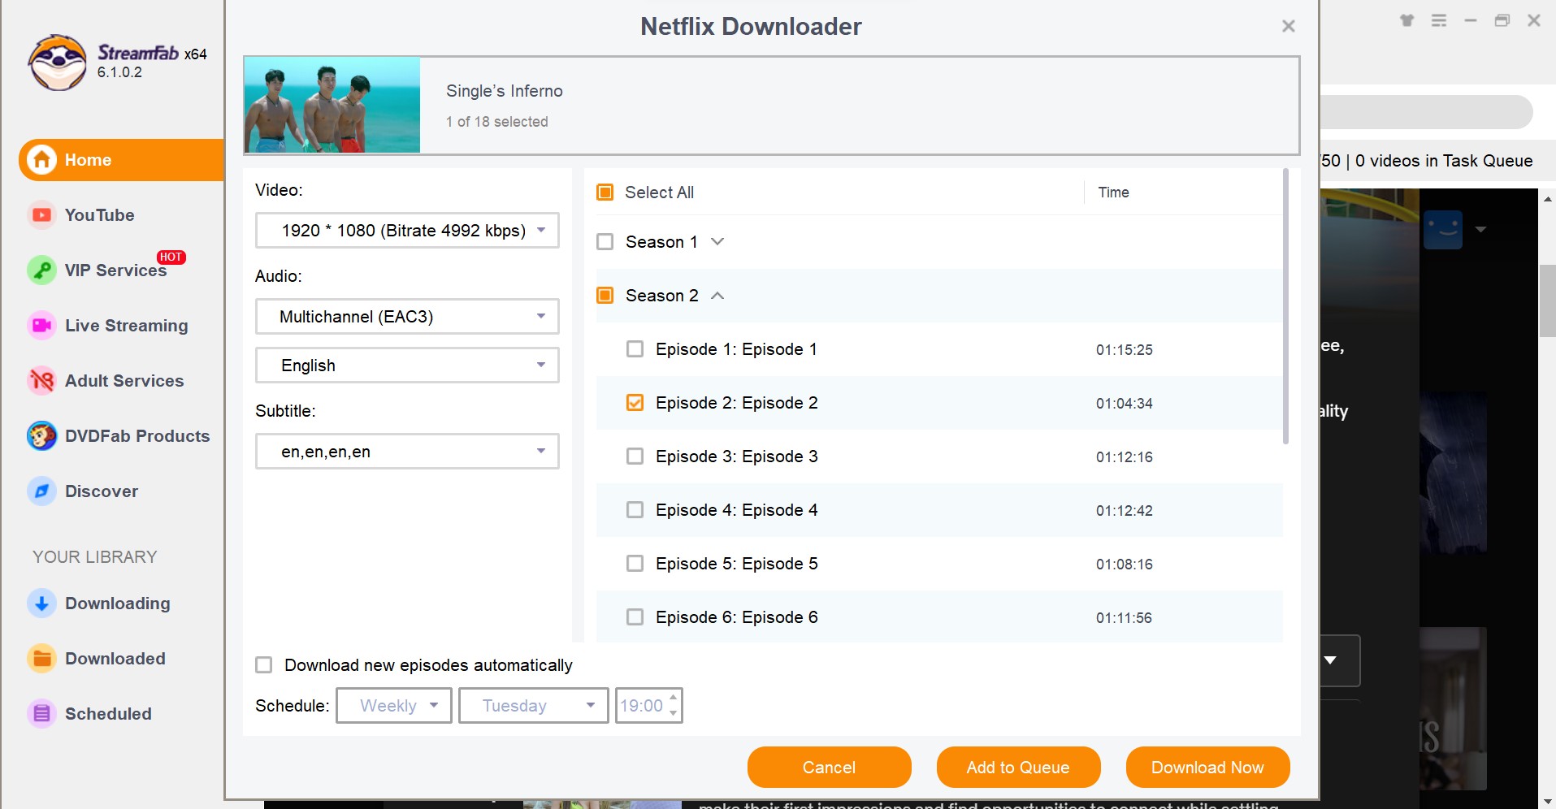Open the profile dropdown arrow beside smiley
The width and height of the screenshot is (1556, 809).
coord(1480,230)
